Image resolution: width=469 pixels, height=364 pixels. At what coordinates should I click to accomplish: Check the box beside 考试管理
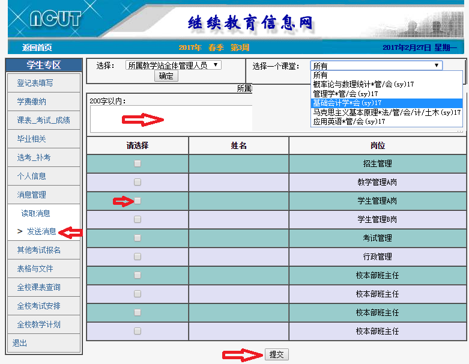click(x=138, y=238)
